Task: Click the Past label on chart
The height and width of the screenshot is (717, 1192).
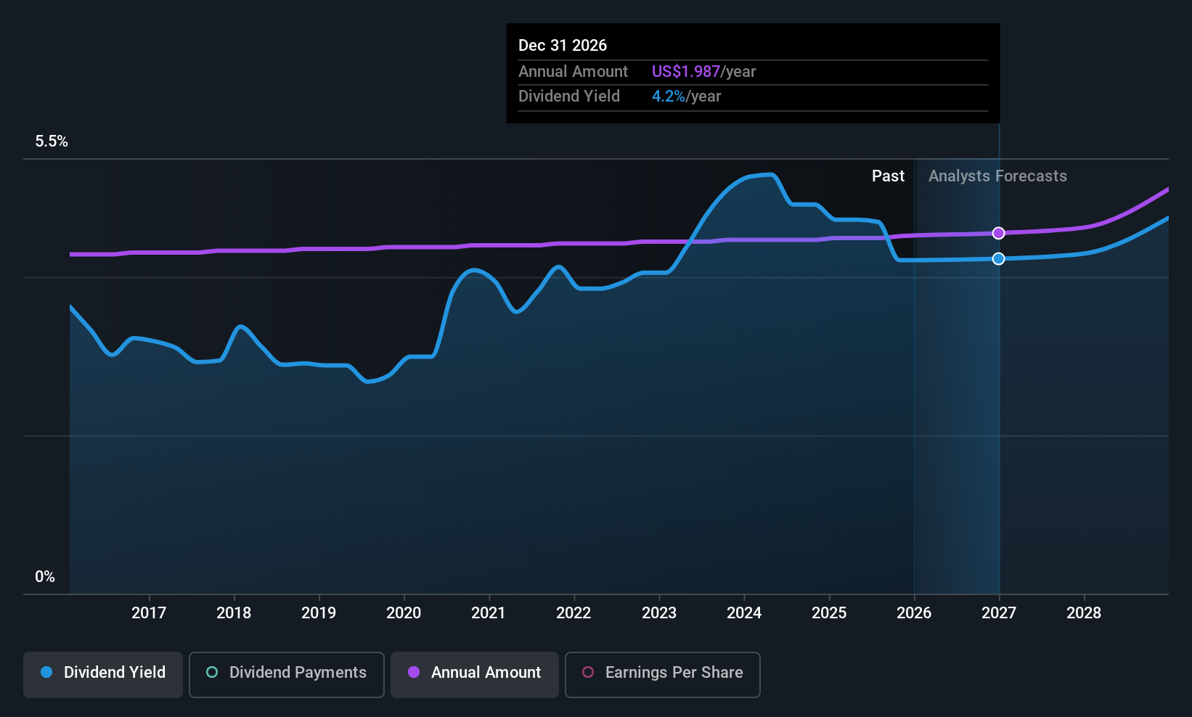Action: tap(888, 176)
